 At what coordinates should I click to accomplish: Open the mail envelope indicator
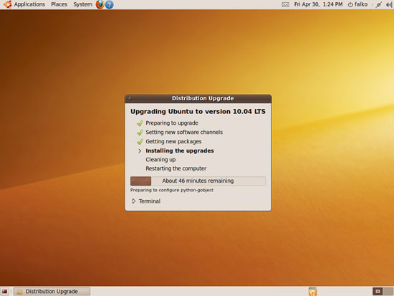point(285,4)
